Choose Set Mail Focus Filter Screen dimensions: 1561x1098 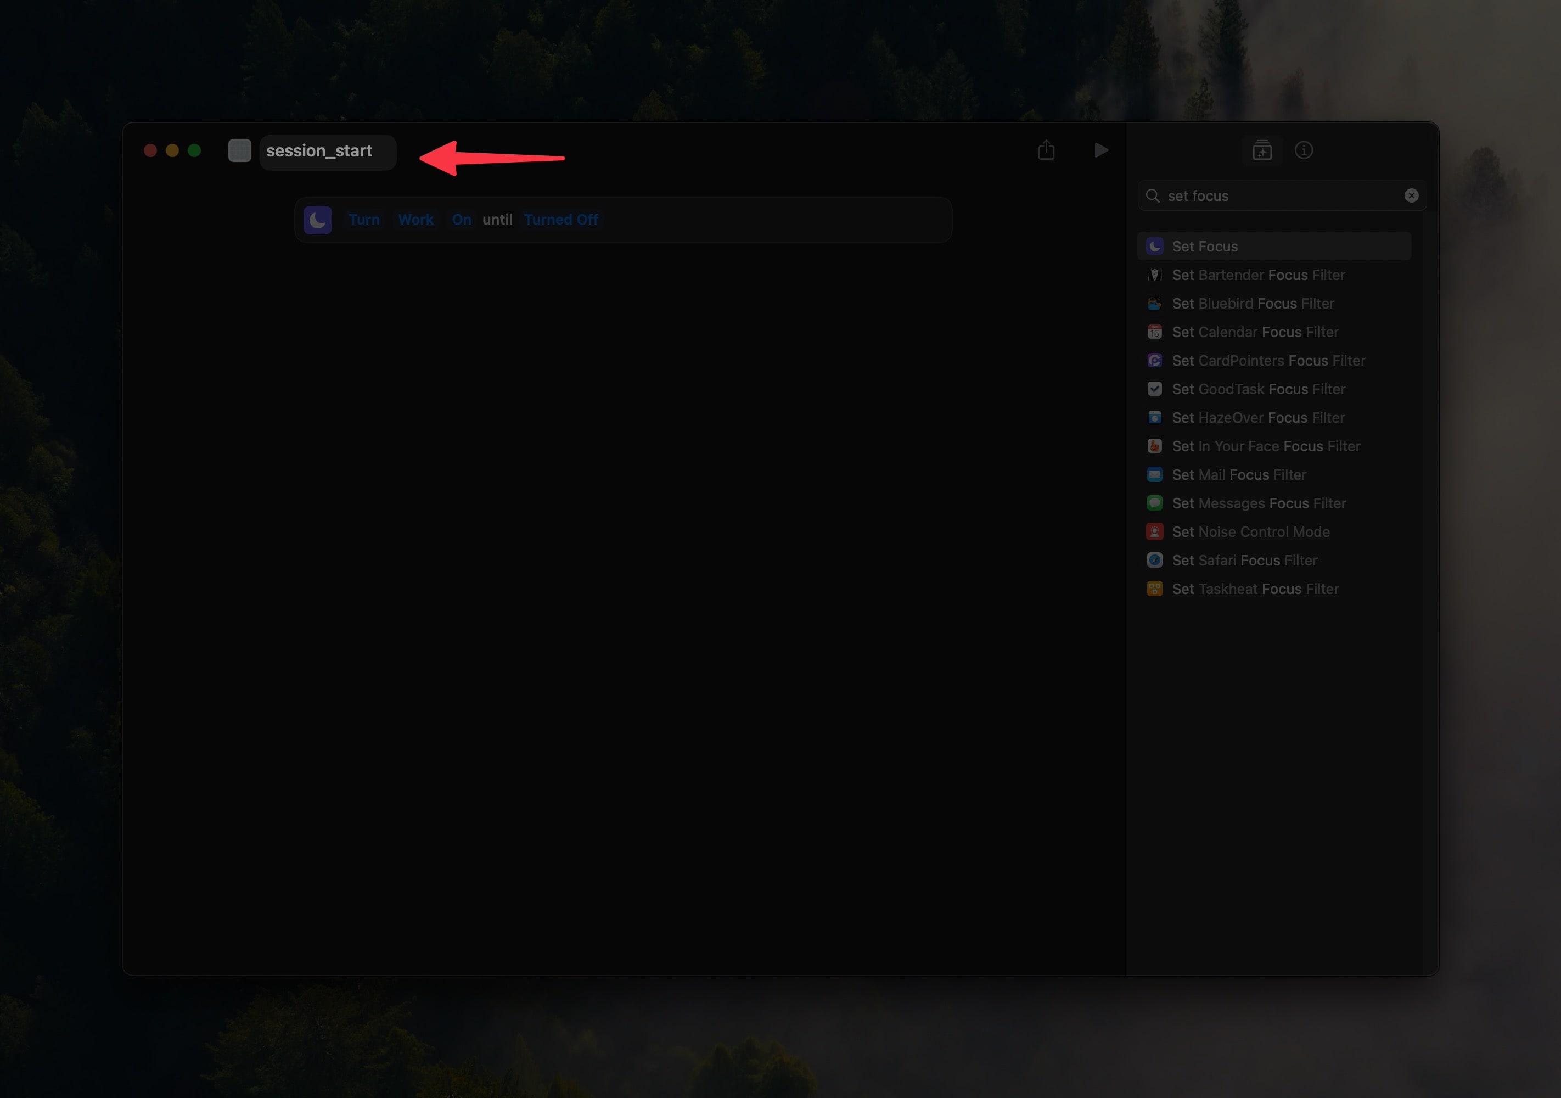(x=1239, y=474)
